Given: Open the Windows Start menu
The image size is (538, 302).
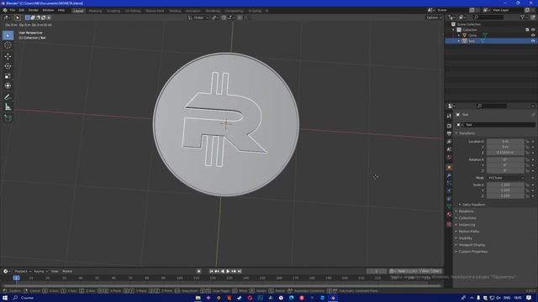Looking at the screenshot, I should click(x=5, y=298).
